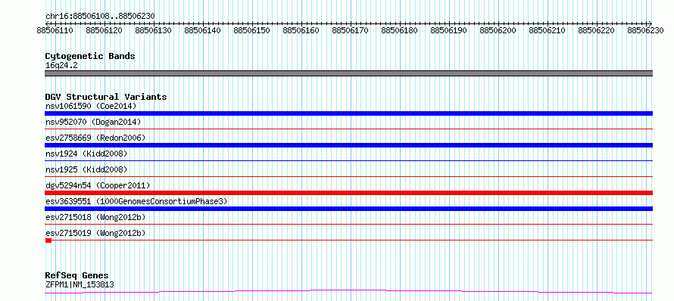Click the RefSeq Genes track heading
The height and width of the screenshot is (301, 674).
tap(77, 276)
